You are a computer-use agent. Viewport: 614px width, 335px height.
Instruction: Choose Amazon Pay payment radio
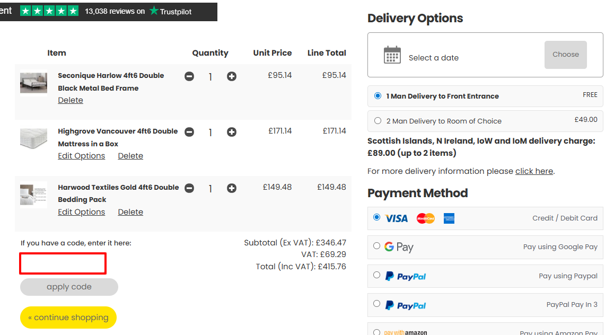click(376, 332)
